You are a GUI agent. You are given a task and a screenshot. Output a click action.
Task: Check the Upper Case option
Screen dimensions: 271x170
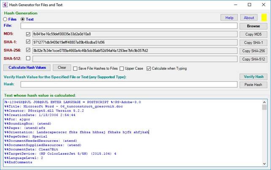click(122, 69)
